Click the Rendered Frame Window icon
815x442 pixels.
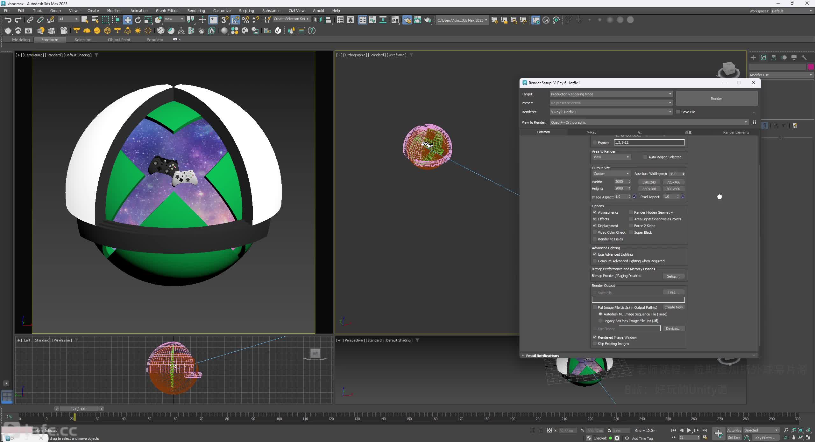pos(417,20)
